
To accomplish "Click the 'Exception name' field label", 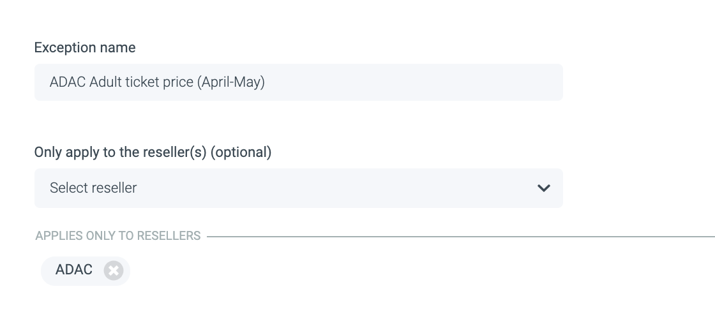I will click(85, 48).
